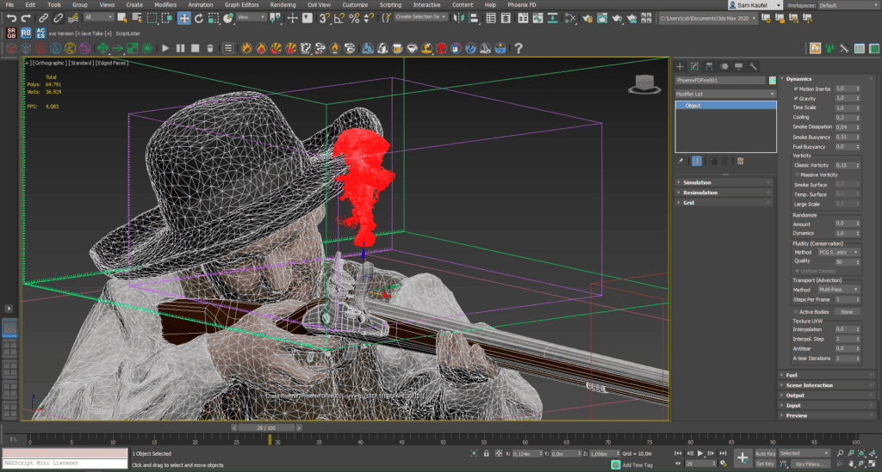Open the Render Setup teapot icon
Image resolution: width=882 pixels, height=472 pixels.
[587, 19]
